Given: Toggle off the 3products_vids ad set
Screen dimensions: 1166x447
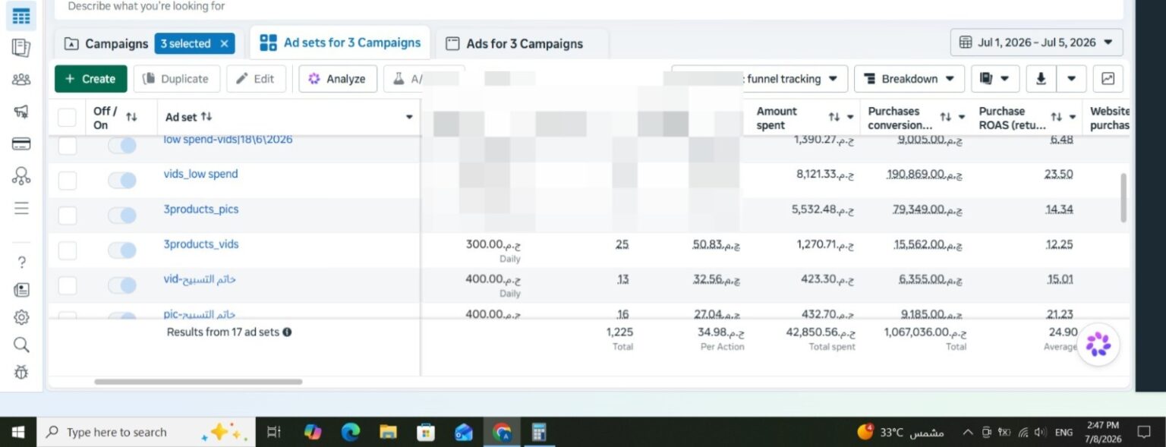Looking at the screenshot, I should pyautogui.click(x=121, y=250).
